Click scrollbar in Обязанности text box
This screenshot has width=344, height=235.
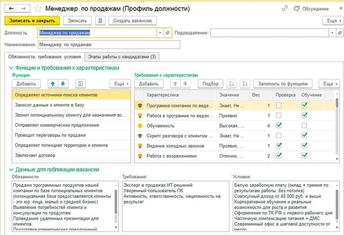[x=116, y=202]
